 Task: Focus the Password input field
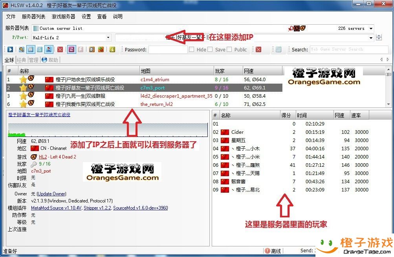168,49
